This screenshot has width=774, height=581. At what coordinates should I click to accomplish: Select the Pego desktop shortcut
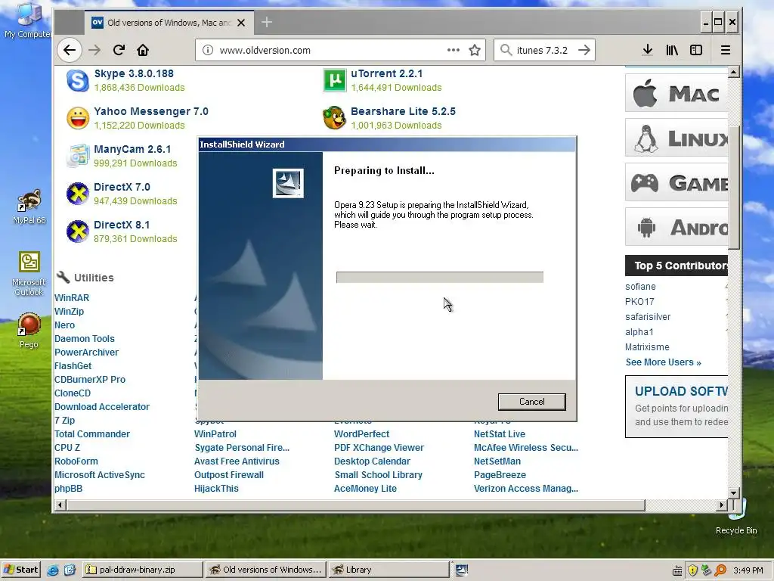click(x=29, y=331)
